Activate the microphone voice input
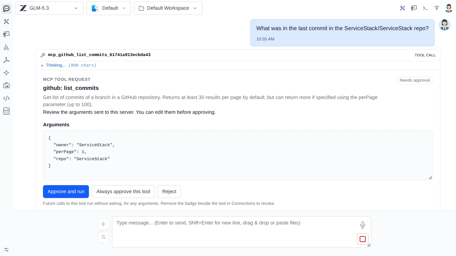Image resolution: width=456 pixels, height=256 pixels. point(363,225)
